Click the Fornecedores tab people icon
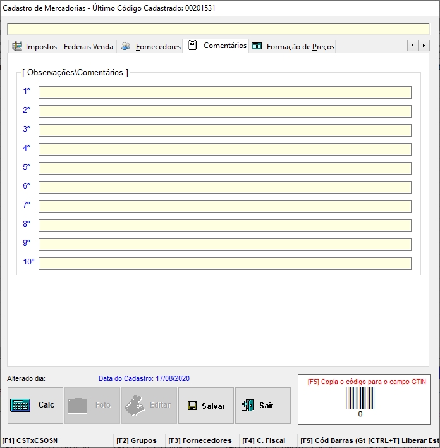440x448 pixels. pos(126,46)
